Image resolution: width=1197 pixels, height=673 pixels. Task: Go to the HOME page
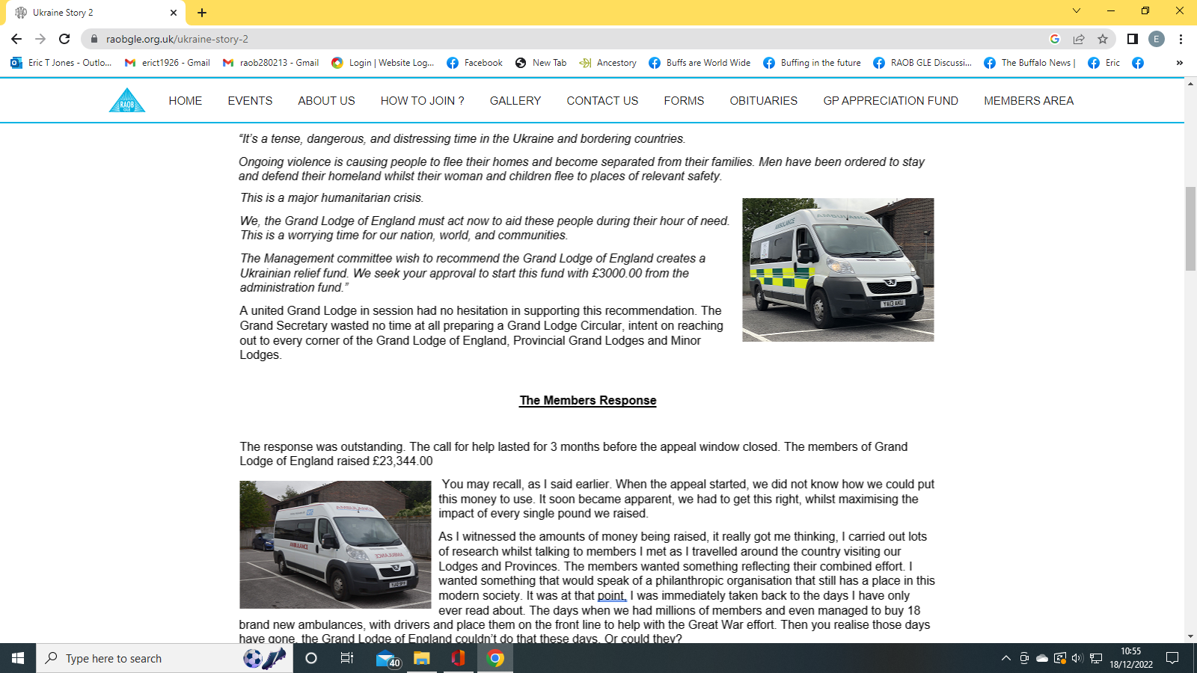pos(186,101)
